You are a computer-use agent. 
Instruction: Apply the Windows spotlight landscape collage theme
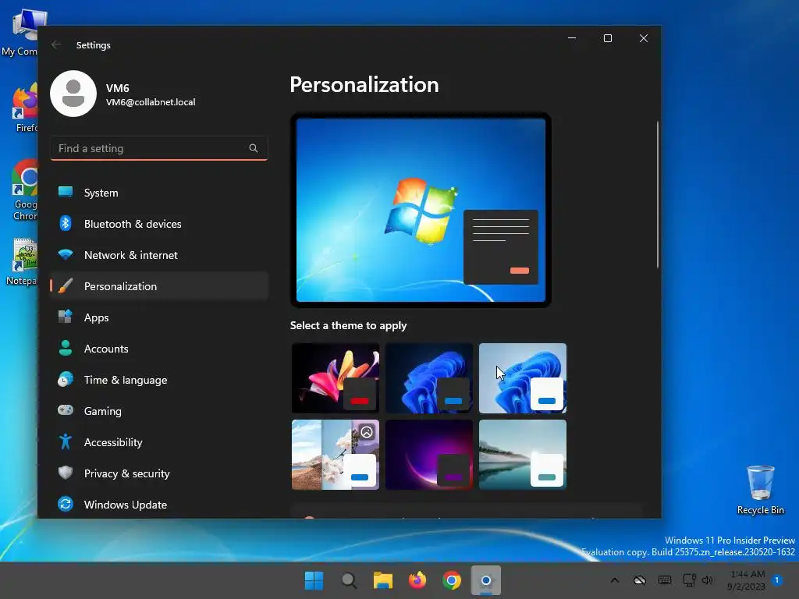point(336,455)
